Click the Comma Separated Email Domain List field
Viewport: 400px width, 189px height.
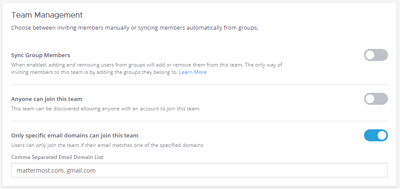tap(199, 170)
